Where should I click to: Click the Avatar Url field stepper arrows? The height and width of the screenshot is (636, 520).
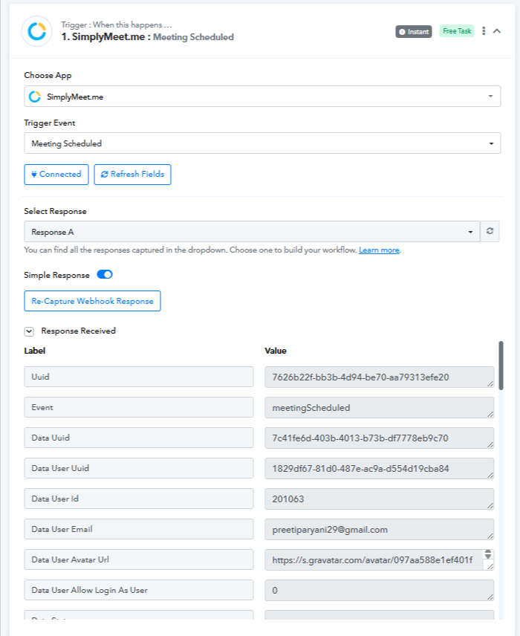click(488, 554)
